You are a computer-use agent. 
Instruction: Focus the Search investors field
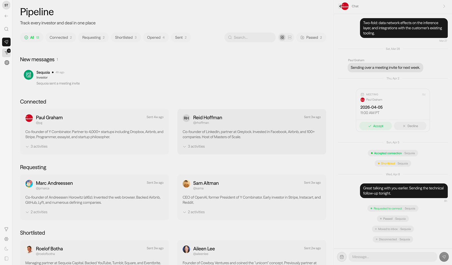coord(250,37)
